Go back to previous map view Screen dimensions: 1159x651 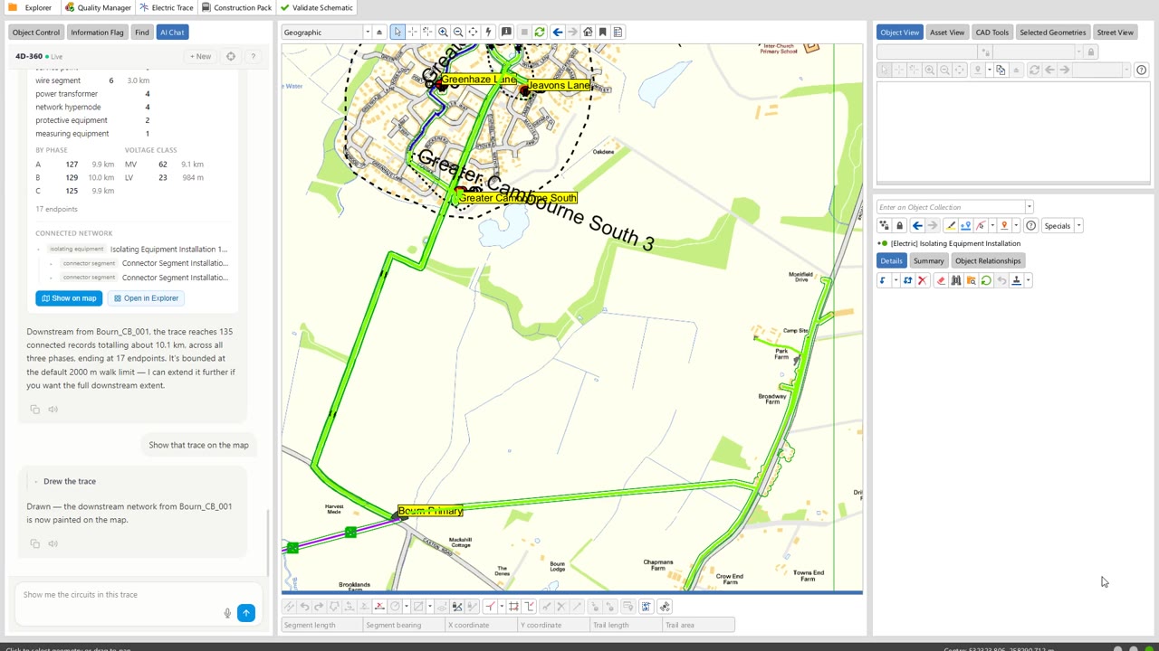(558, 32)
